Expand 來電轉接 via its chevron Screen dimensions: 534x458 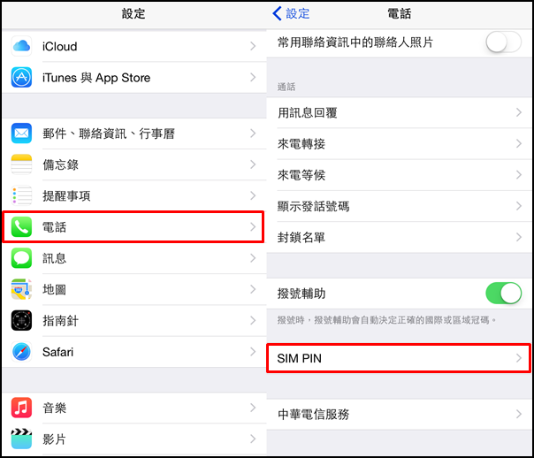(519, 144)
